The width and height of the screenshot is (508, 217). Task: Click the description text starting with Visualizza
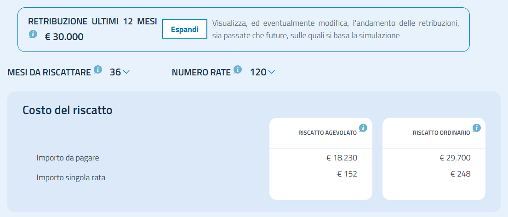[336, 29]
